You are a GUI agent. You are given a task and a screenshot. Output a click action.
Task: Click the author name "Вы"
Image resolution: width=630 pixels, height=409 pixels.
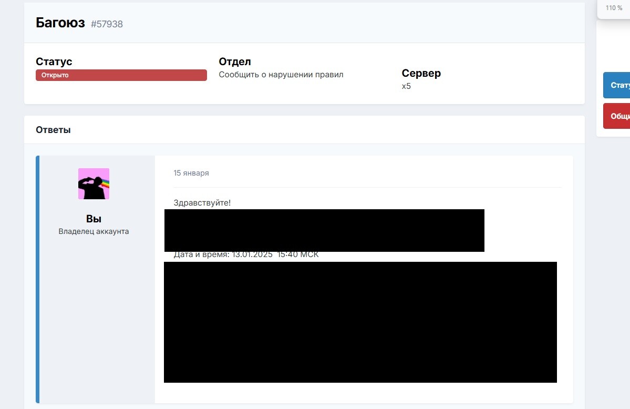(x=94, y=219)
